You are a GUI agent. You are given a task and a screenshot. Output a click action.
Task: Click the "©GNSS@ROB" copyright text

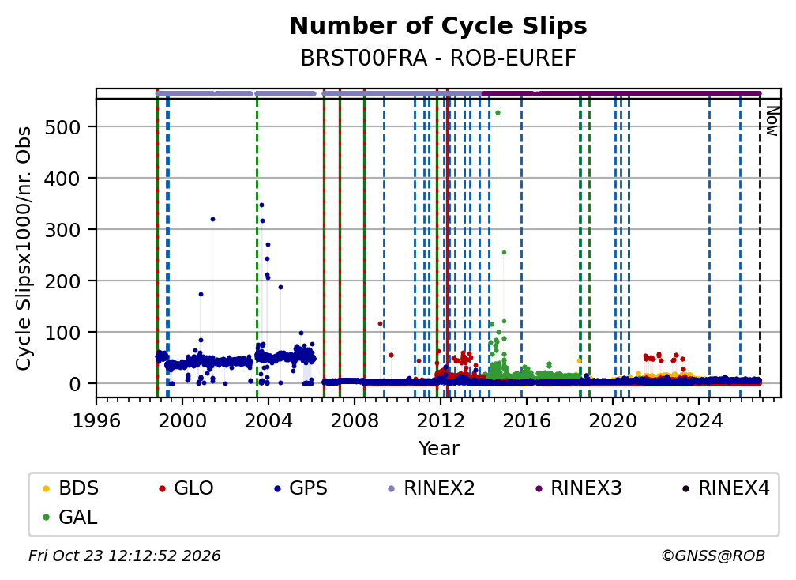(x=713, y=556)
